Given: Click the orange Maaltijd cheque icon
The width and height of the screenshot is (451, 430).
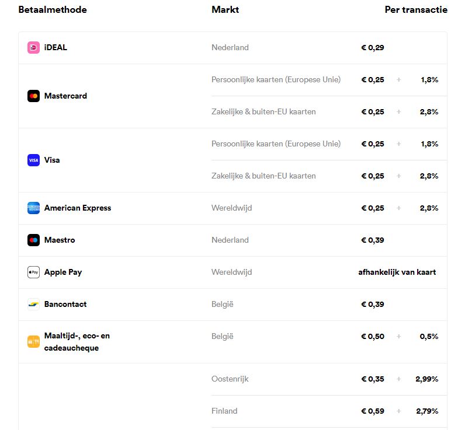Looking at the screenshot, I should tap(33, 342).
